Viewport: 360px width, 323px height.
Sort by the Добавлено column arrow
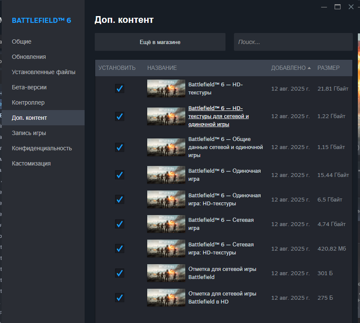(x=309, y=68)
